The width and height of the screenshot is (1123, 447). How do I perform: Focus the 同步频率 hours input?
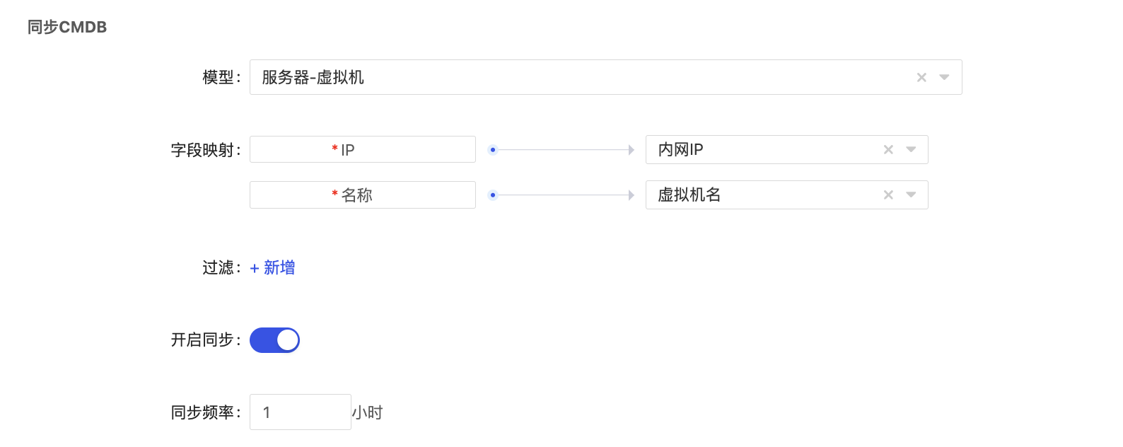(x=300, y=412)
